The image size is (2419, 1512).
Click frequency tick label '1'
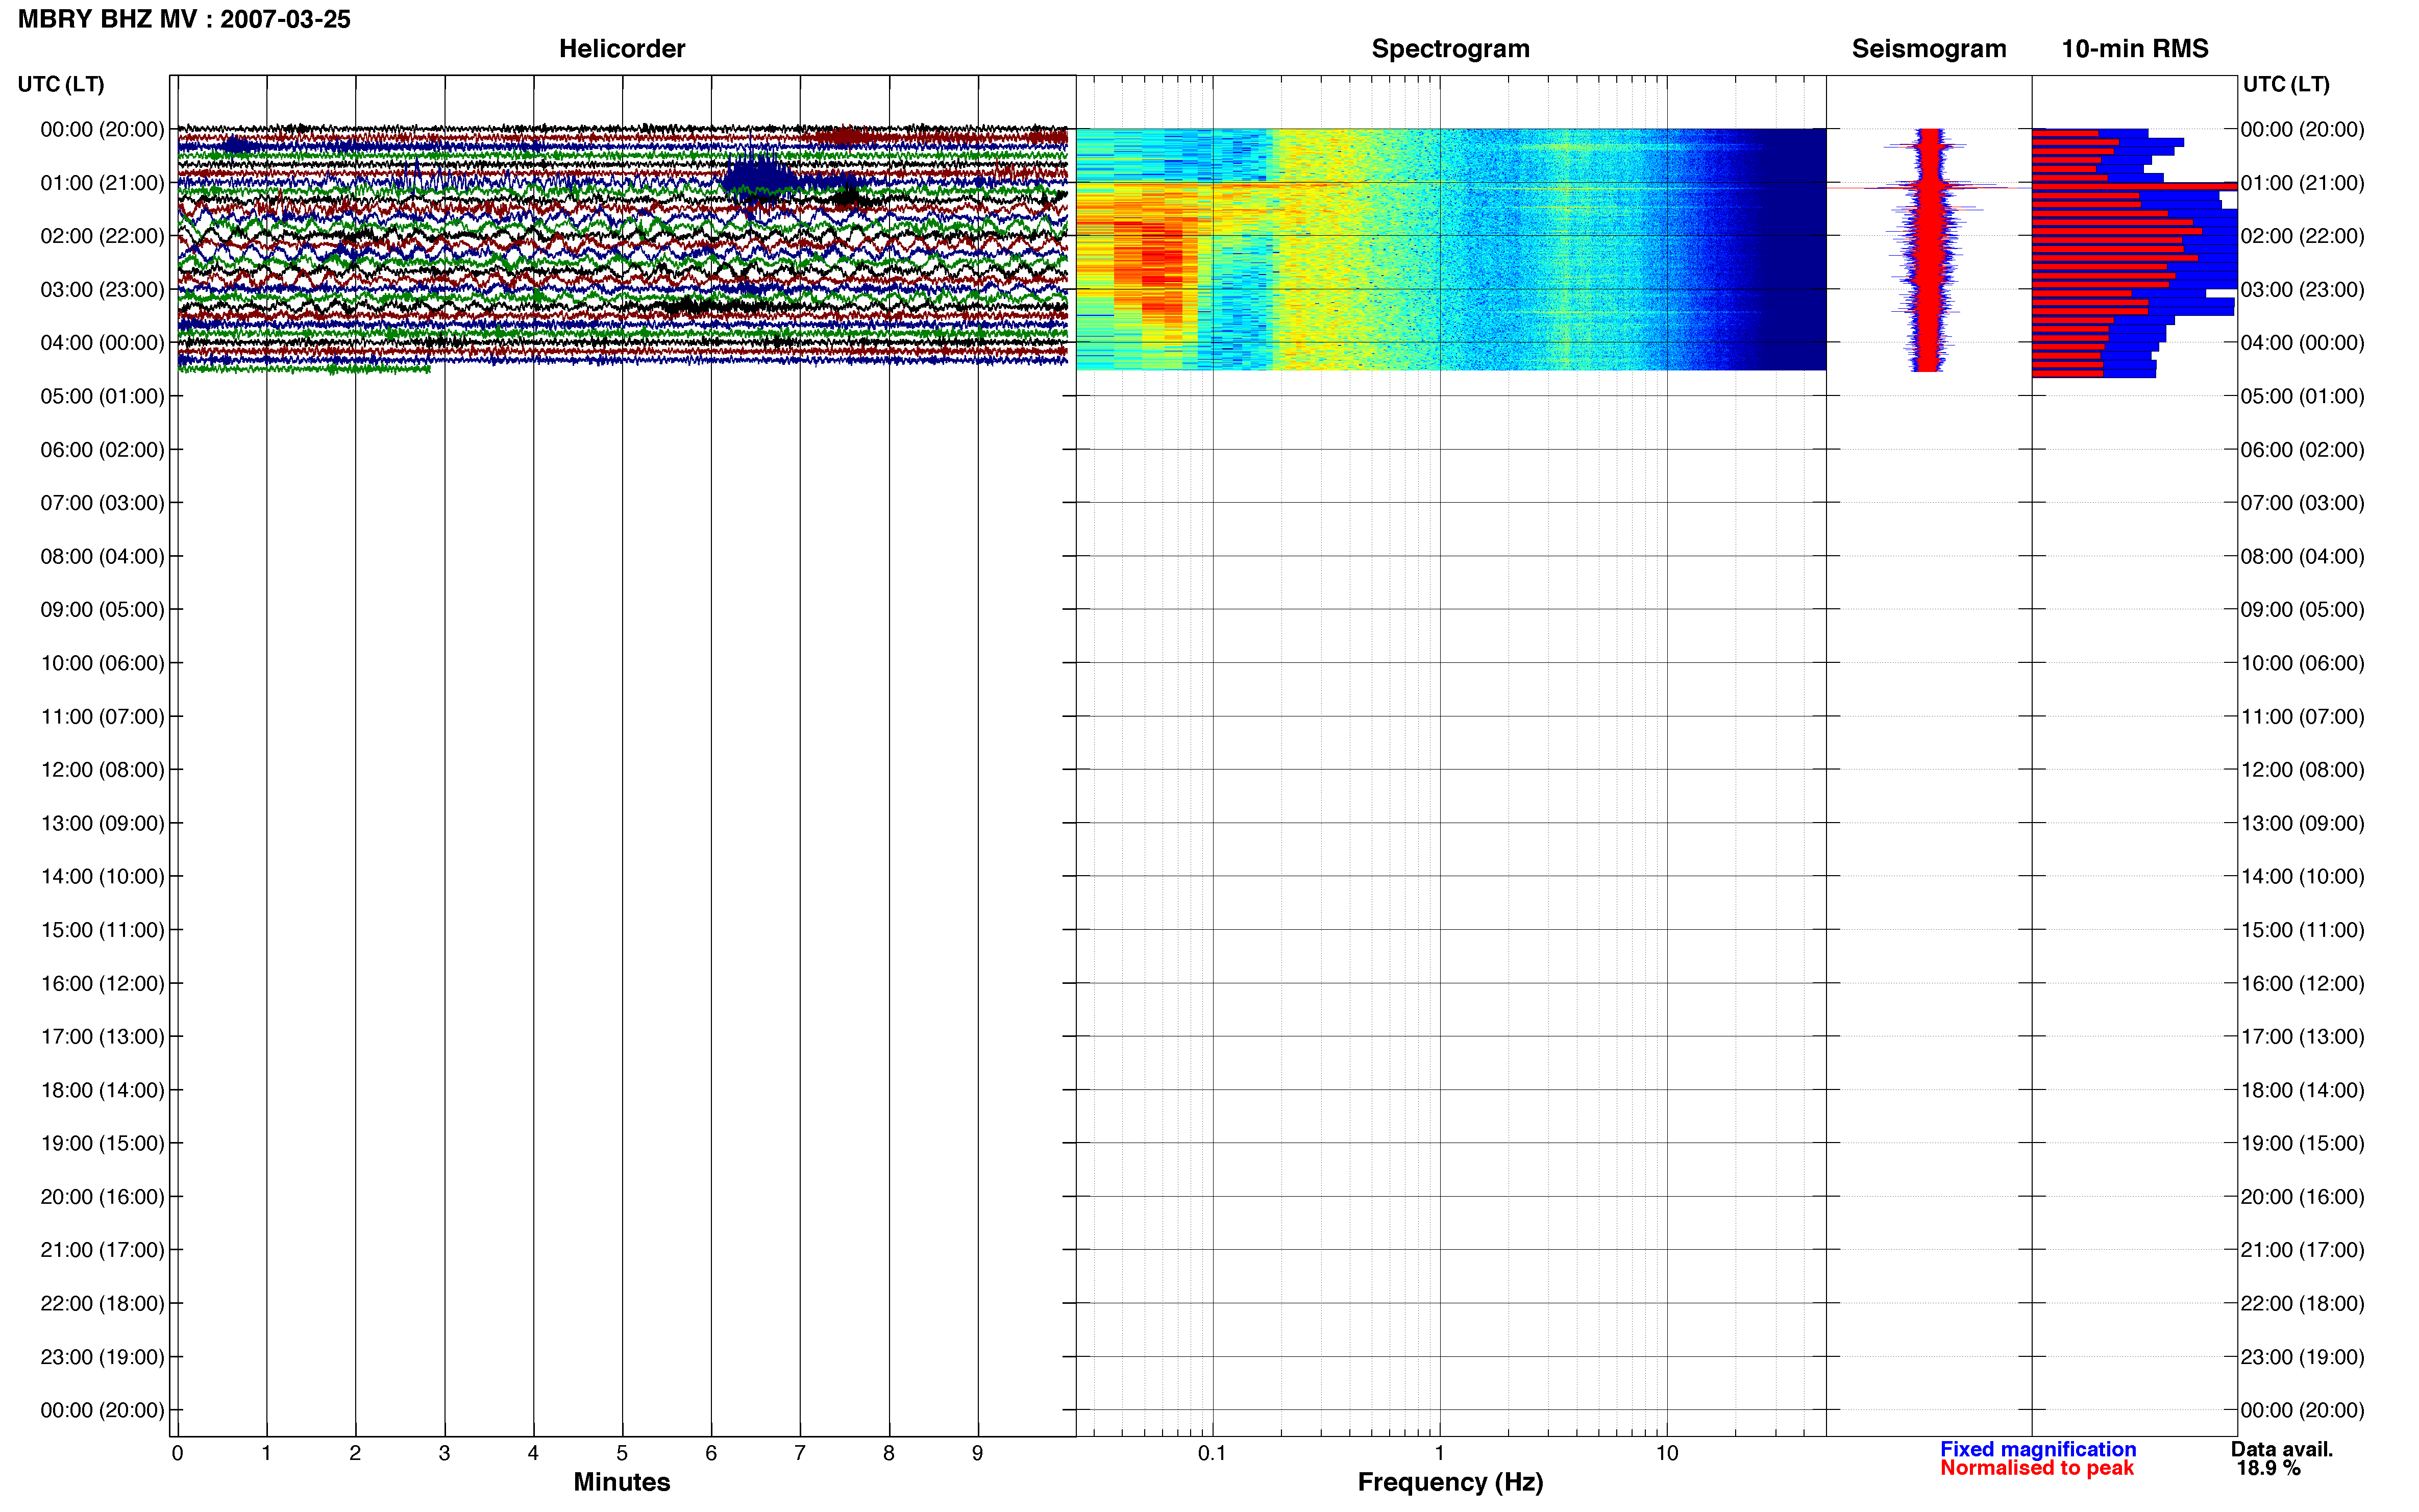pos(1440,1453)
